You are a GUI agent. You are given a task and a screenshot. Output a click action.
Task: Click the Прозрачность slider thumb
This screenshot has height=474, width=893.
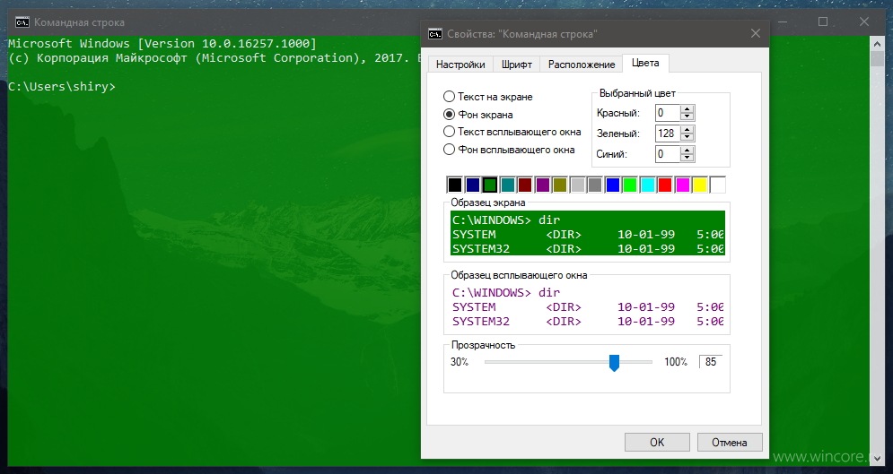point(614,362)
